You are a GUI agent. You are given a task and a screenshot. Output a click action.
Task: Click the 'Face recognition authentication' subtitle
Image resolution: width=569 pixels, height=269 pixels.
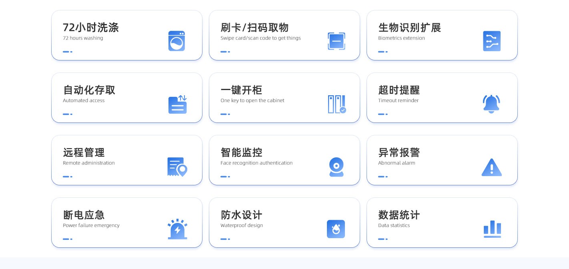[256, 163]
